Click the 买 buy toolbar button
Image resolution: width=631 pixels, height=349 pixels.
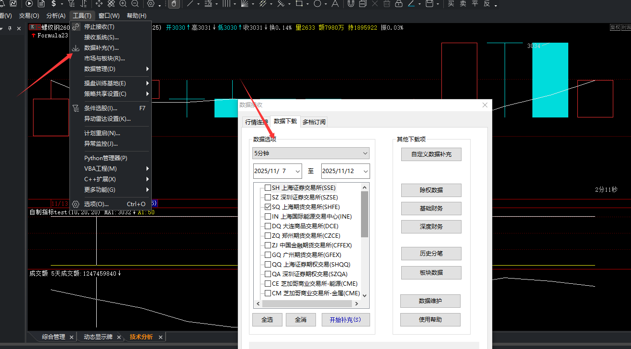click(x=451, y=4)
